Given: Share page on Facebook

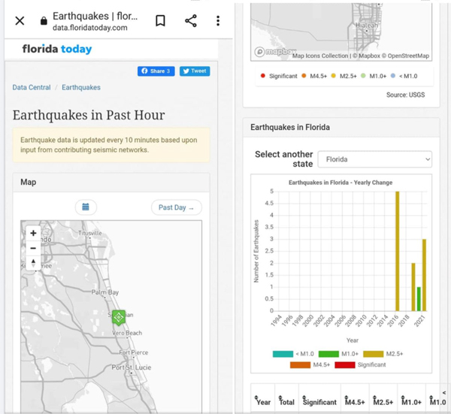Looking at the screenshot, I should [156, 71].
